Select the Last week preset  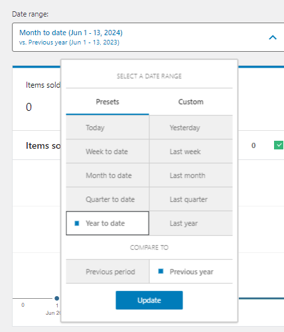point(191,151)
